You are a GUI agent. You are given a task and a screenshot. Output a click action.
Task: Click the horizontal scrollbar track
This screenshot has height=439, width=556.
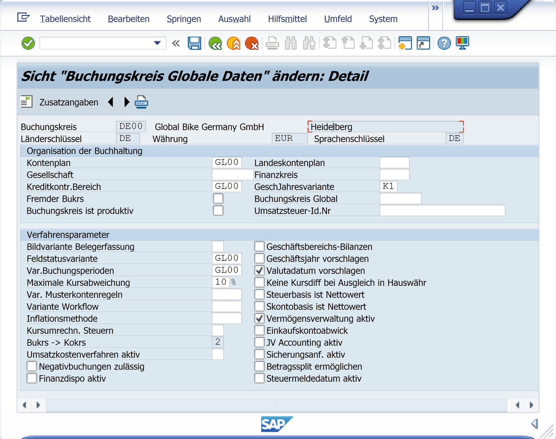click(277, 405)
